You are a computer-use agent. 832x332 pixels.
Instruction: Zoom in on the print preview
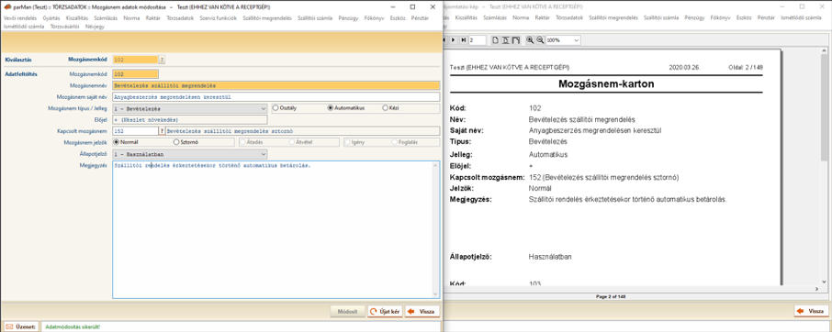point(530,40)
